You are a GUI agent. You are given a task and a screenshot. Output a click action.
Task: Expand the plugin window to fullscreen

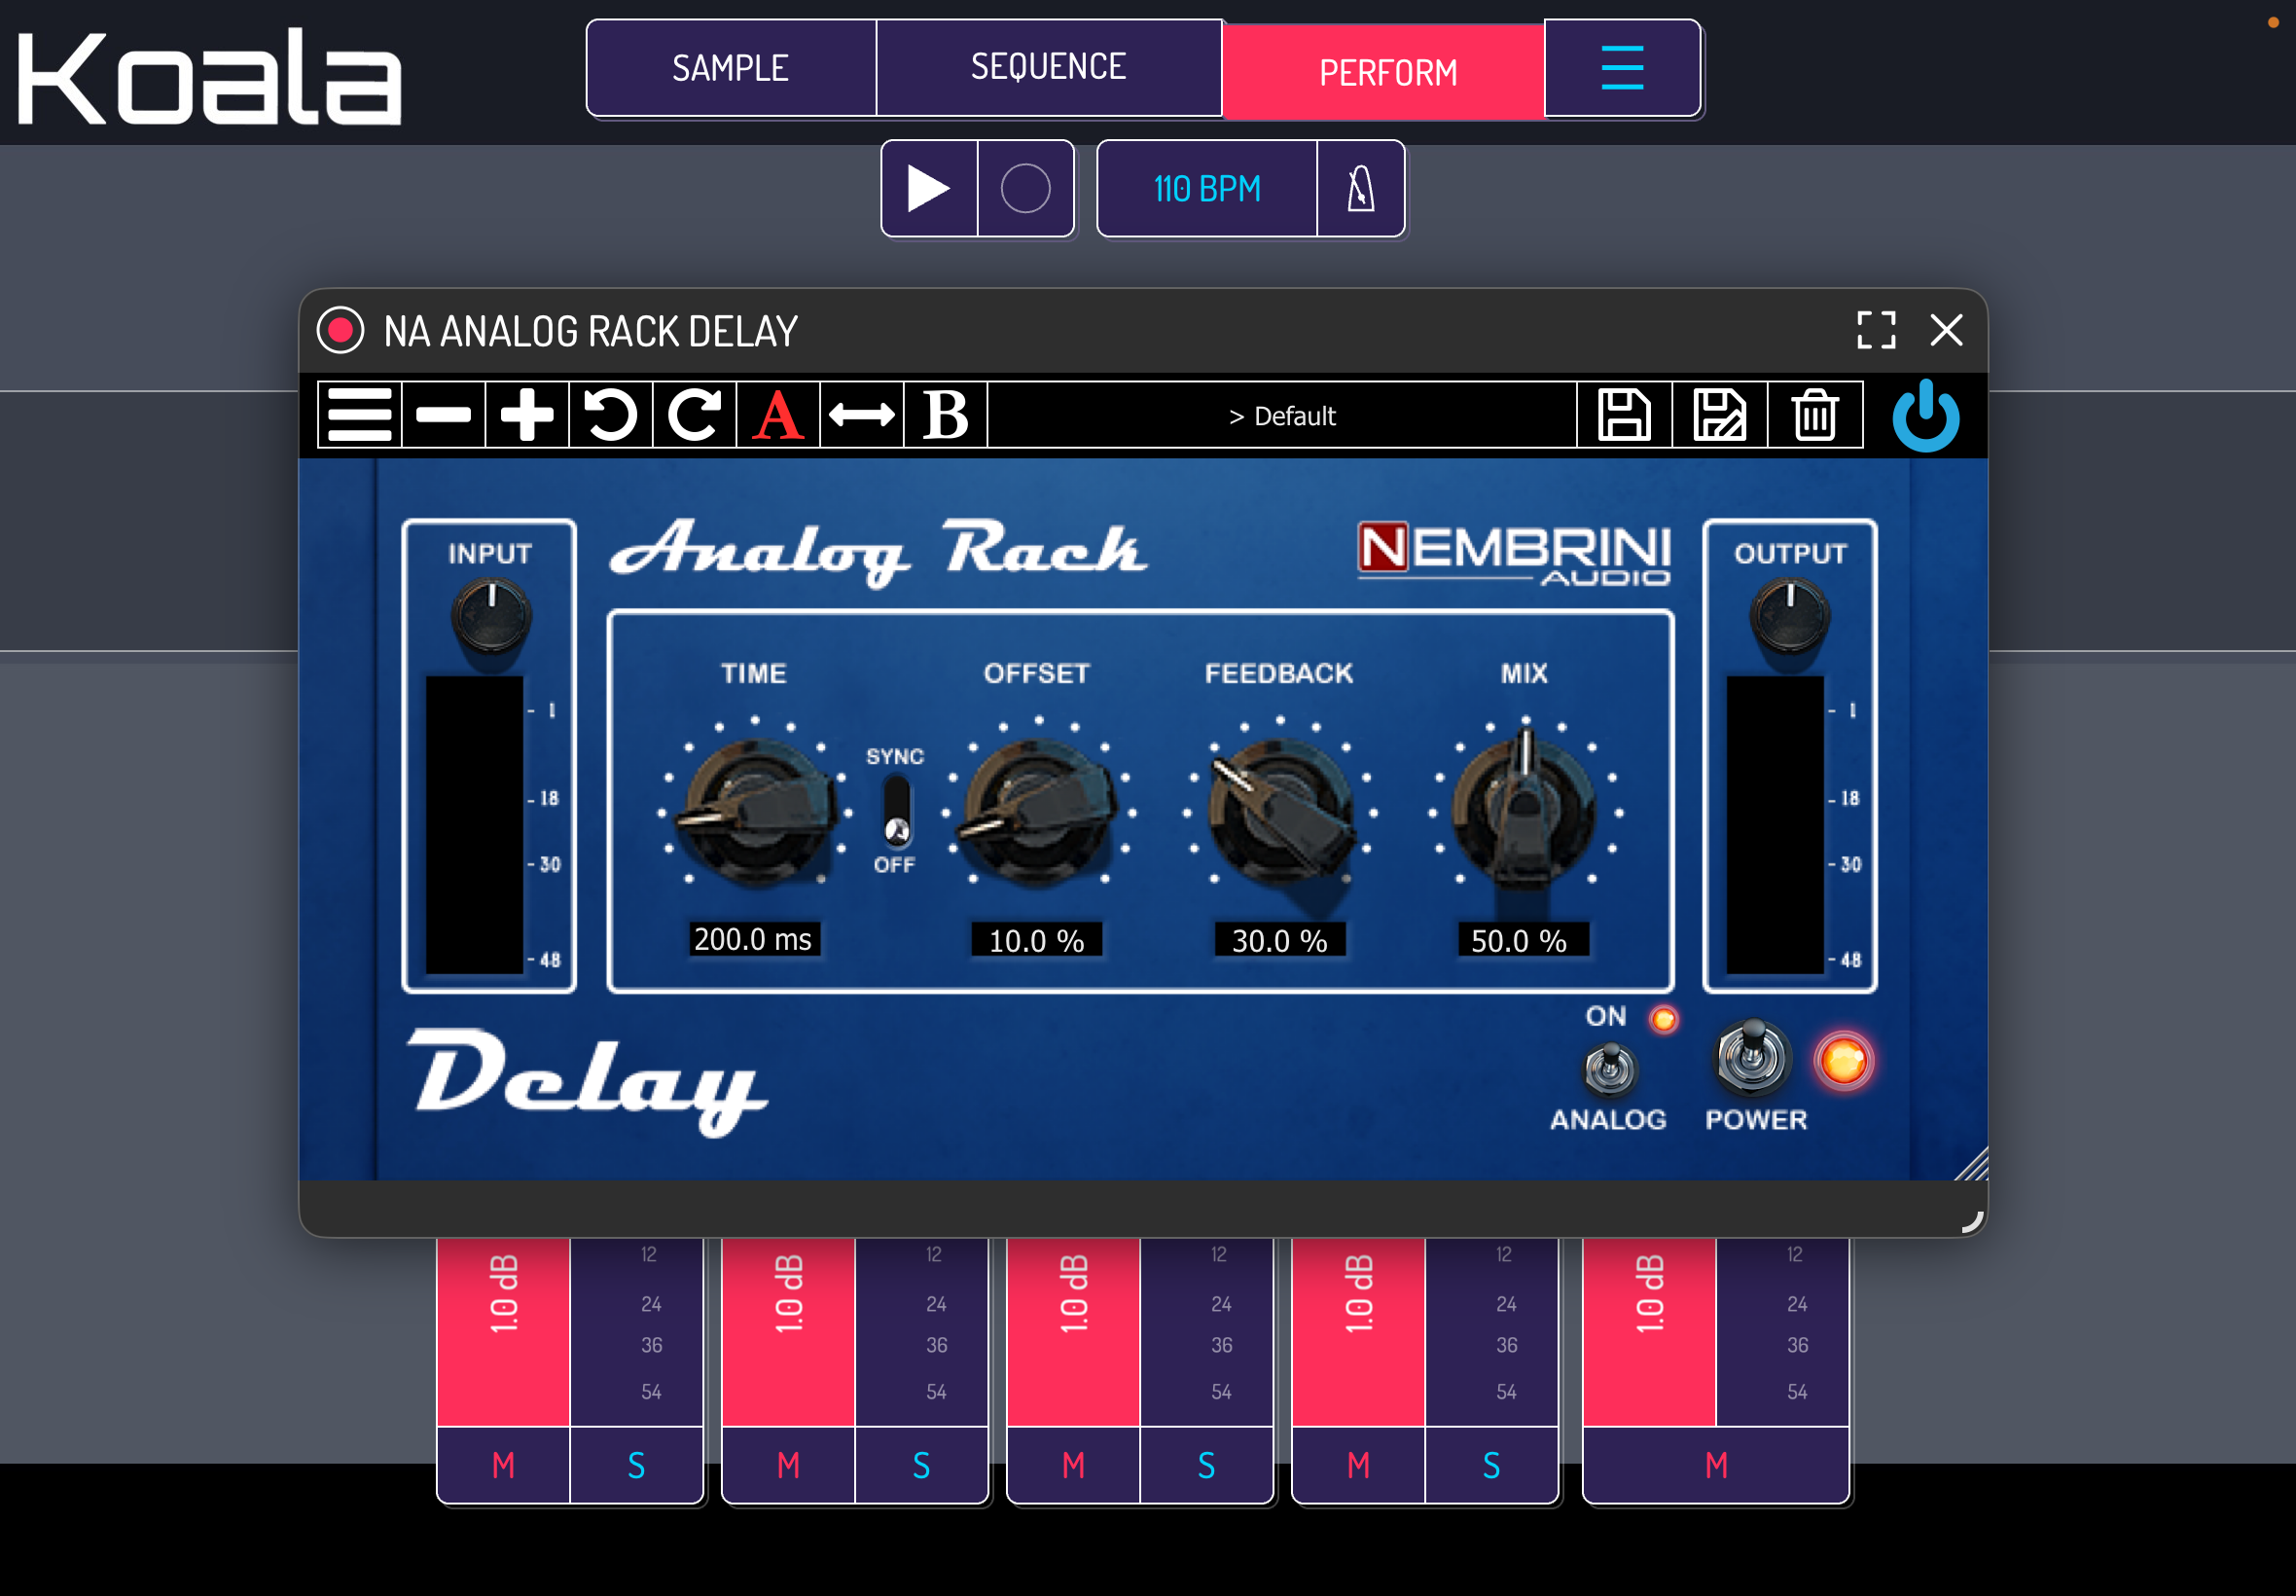pos(1875,330)
